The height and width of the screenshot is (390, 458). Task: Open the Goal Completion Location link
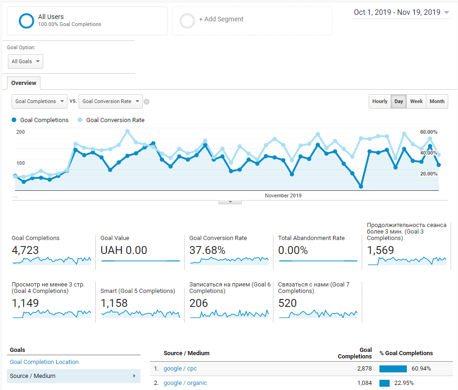[x=44, y=362]
